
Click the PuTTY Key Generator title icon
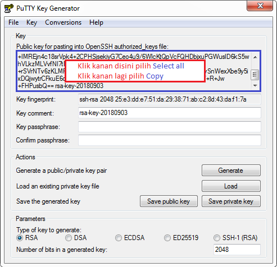8,8
